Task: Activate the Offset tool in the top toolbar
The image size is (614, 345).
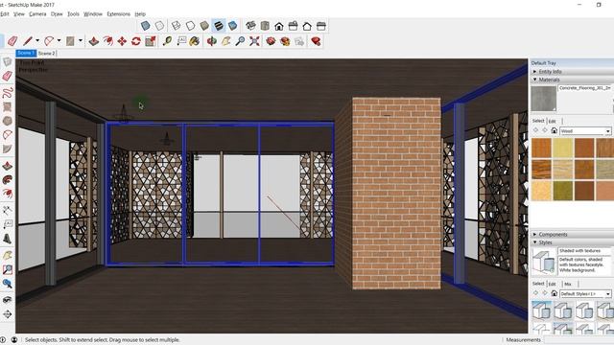Action: (x=107, y=40)
